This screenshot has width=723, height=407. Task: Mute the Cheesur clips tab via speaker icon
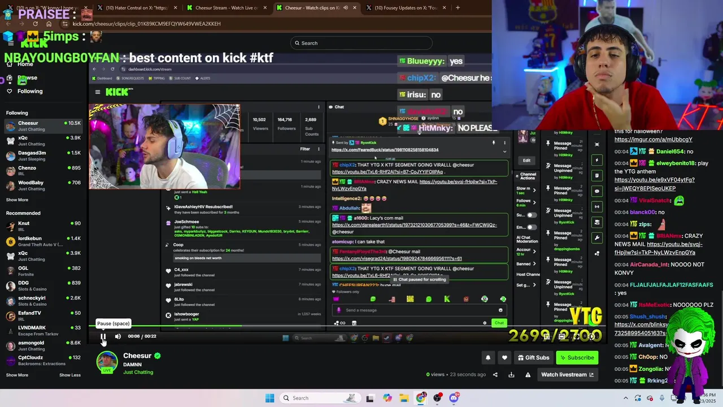pos(345,8)
